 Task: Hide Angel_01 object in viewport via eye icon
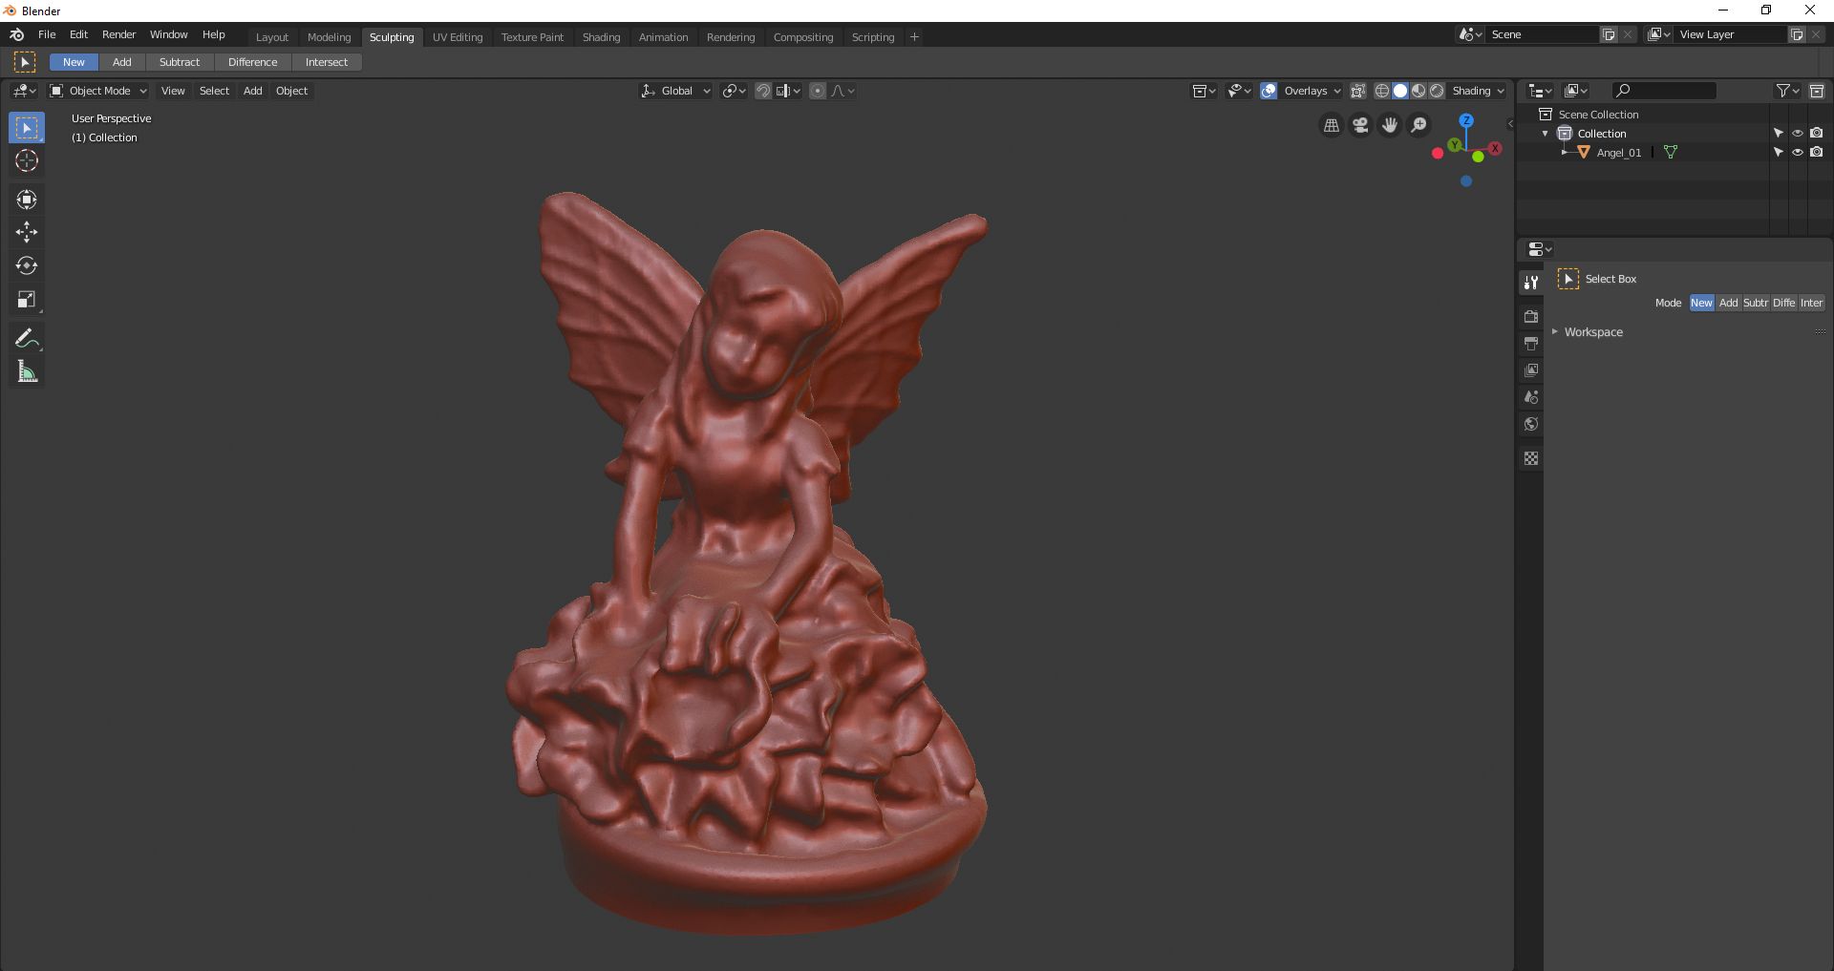(x=1797, y=152)
